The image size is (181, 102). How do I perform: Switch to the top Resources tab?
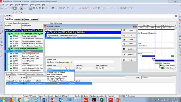tap(19, 20)
